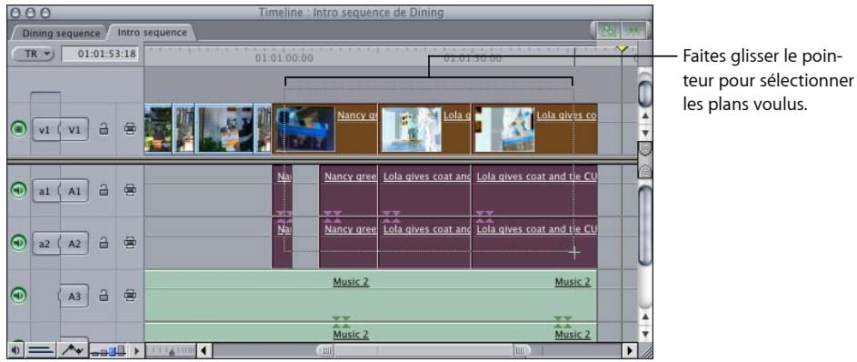The width and height of the screenshot is (857, 362).
Task: Click the A3 destination control
Action: point(75,296)
